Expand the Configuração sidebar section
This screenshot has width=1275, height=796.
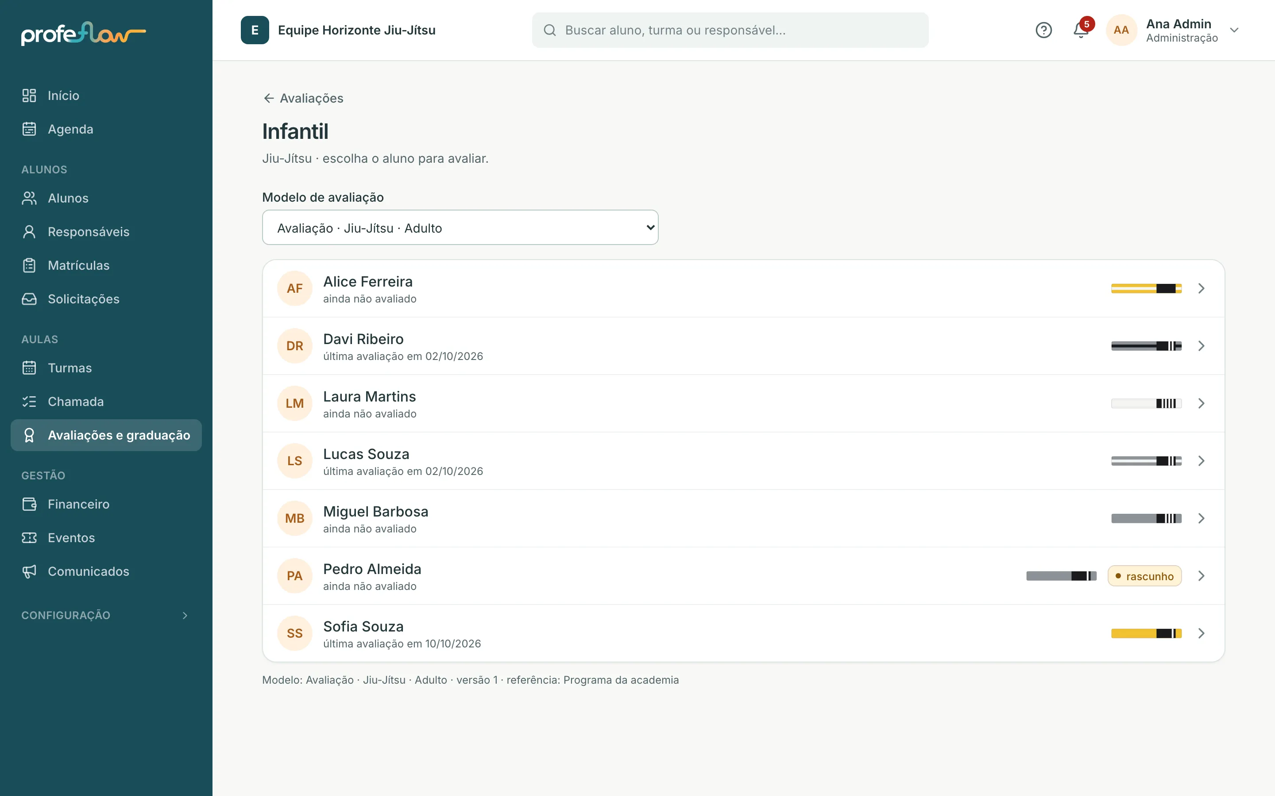tap(105, 615)
